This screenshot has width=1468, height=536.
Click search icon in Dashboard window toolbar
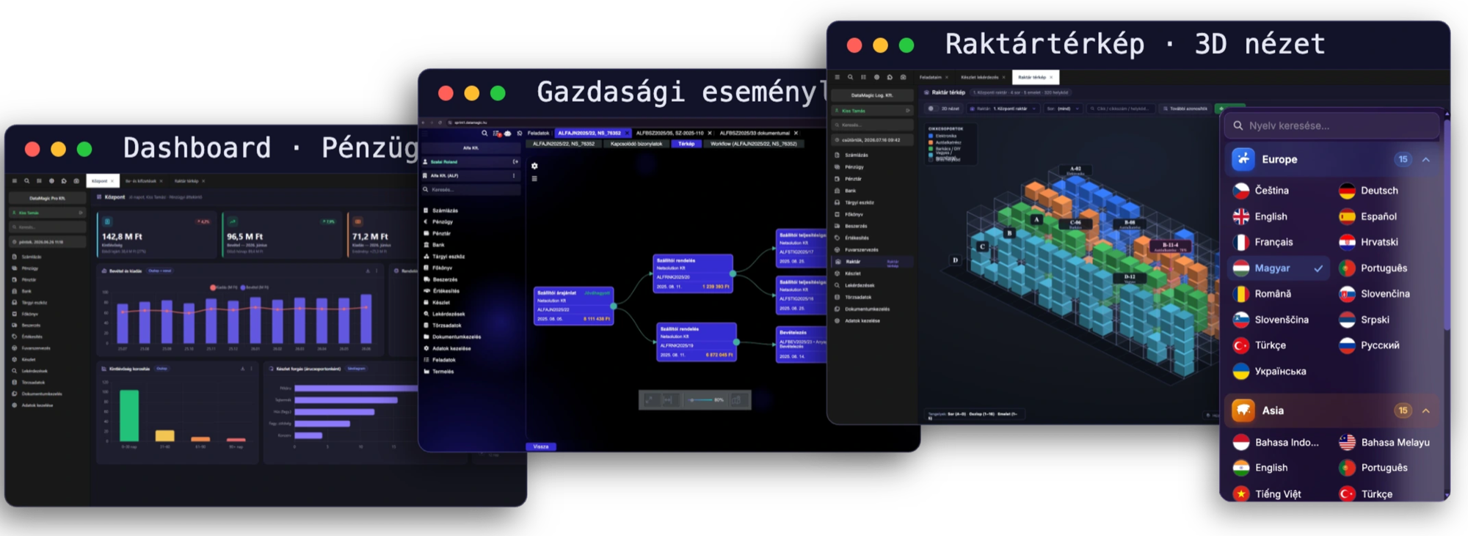tap(27, 181)
